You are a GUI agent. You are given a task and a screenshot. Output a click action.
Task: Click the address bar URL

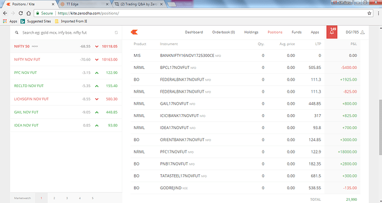pos(89,13)
